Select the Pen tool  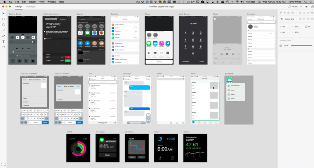(x=4, y=36)
